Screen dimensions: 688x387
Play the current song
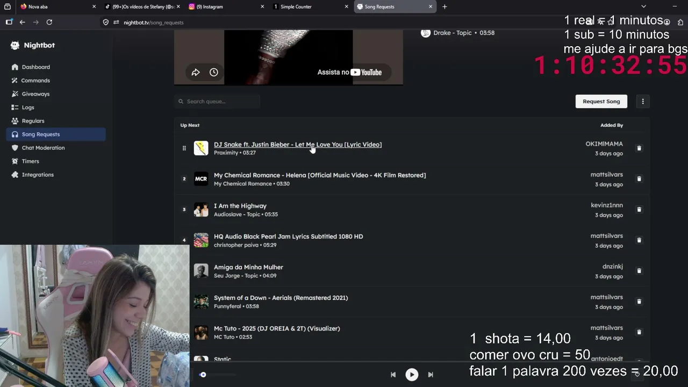point(412,375)
